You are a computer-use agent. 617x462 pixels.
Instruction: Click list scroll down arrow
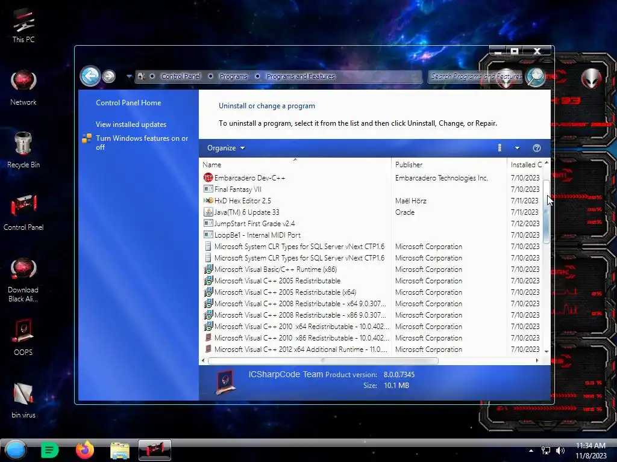click(x=546, y=351)
